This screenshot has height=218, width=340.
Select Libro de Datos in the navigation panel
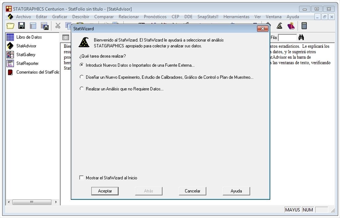click(29, 37)
